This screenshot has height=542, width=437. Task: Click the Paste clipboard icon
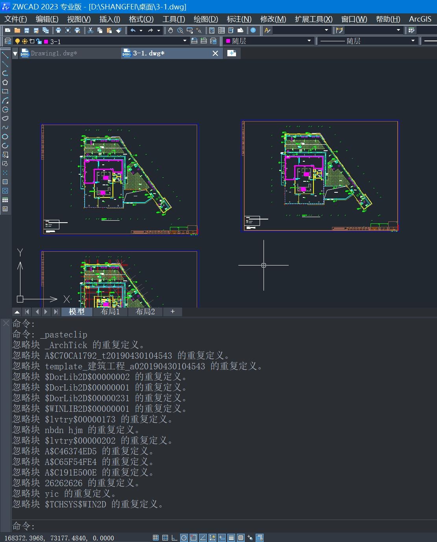(109, 30)
